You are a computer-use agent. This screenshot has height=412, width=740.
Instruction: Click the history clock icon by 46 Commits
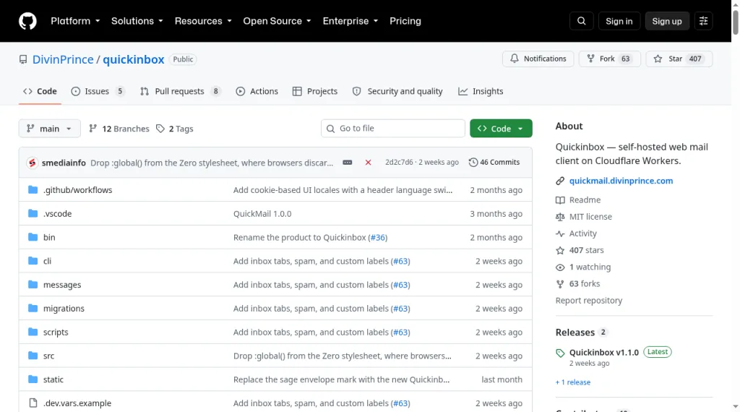click(x=473, y=163)
